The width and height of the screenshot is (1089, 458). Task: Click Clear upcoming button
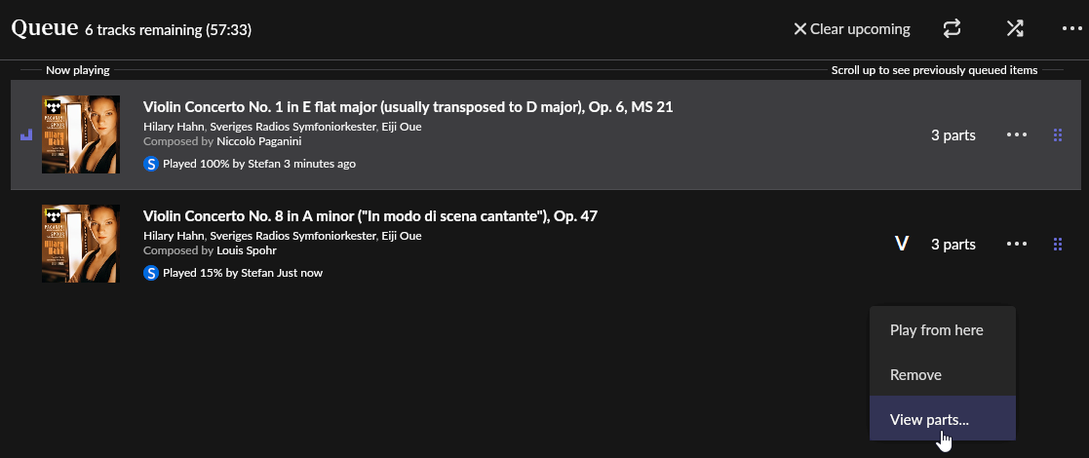tap(851, 29)
